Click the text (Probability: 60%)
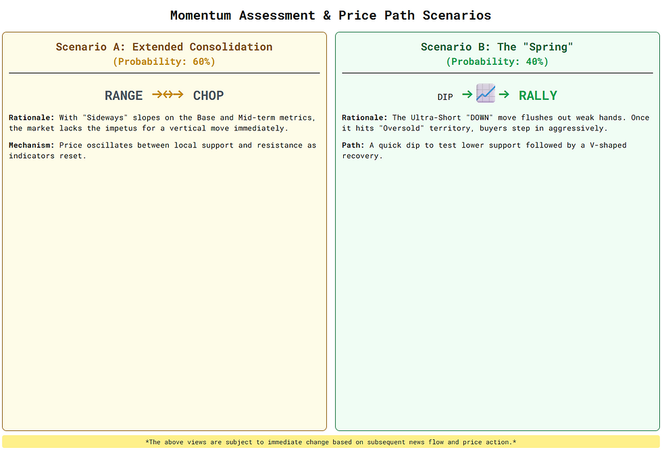The height and width of the screenshot is (450, 662). point(164,61)
